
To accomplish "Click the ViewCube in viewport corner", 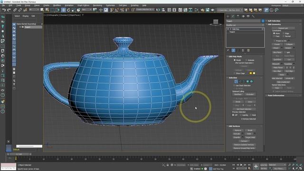I will [216, 22].
